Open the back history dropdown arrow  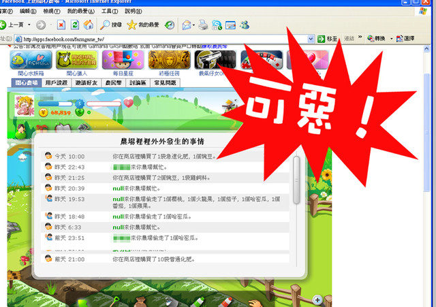[29, 25]
